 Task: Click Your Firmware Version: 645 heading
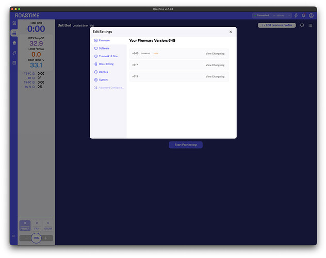pyautogui.click(x=152, y=41)
